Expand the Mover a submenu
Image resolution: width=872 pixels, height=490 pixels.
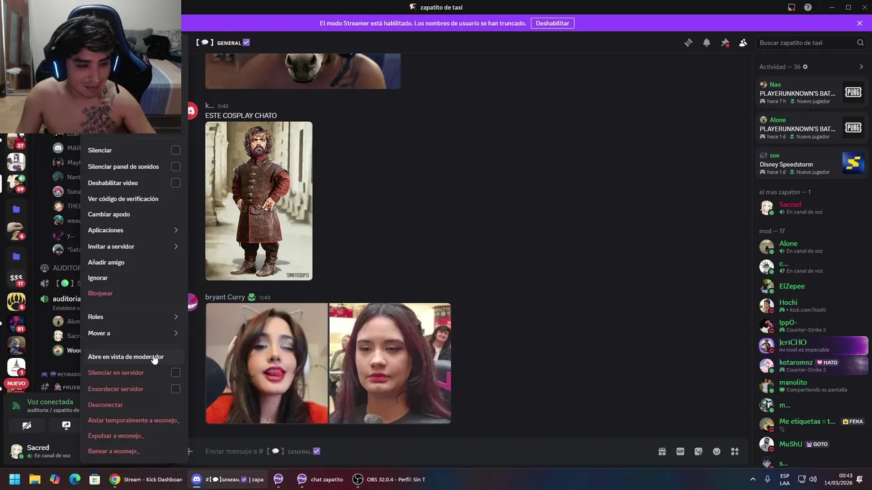click(x=133, y=333)
